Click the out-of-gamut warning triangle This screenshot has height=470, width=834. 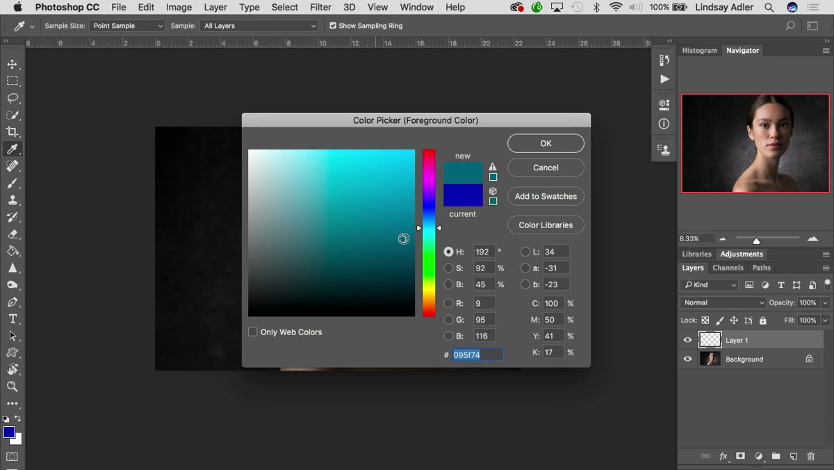[493, 167]
